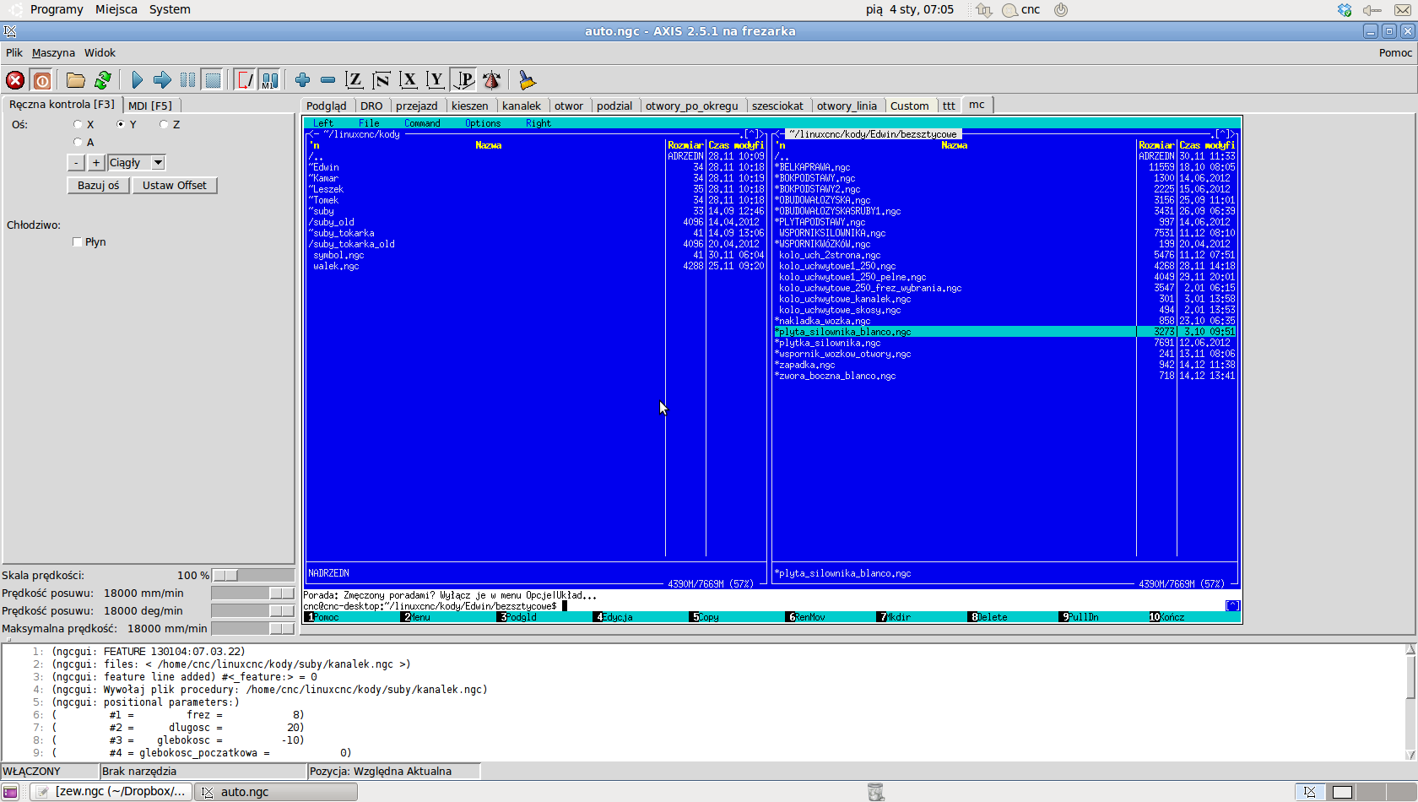Click the volume speaker icon
This screenshot has width=1418, height=802.
click(x=1372, y=10)
